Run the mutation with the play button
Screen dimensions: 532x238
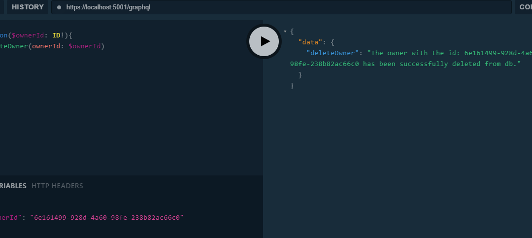click(264, 41)
